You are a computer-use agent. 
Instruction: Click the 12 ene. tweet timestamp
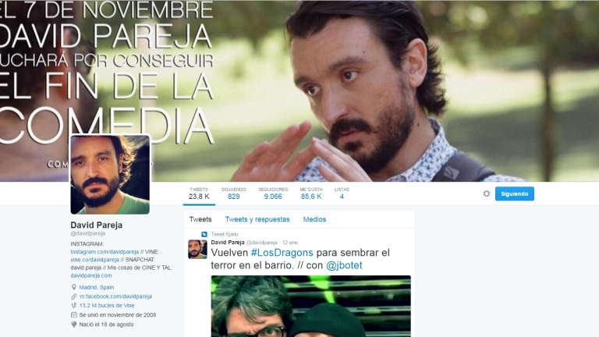coord(290,243)
